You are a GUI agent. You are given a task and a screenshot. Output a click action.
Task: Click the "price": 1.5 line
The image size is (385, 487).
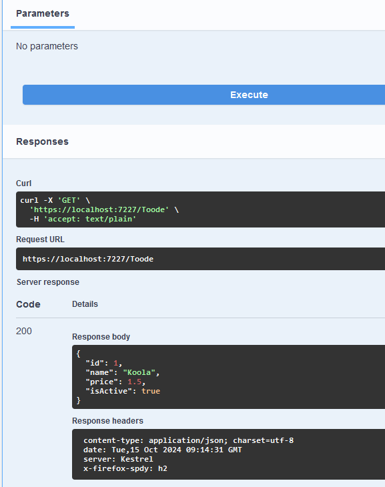click(115, 382)
